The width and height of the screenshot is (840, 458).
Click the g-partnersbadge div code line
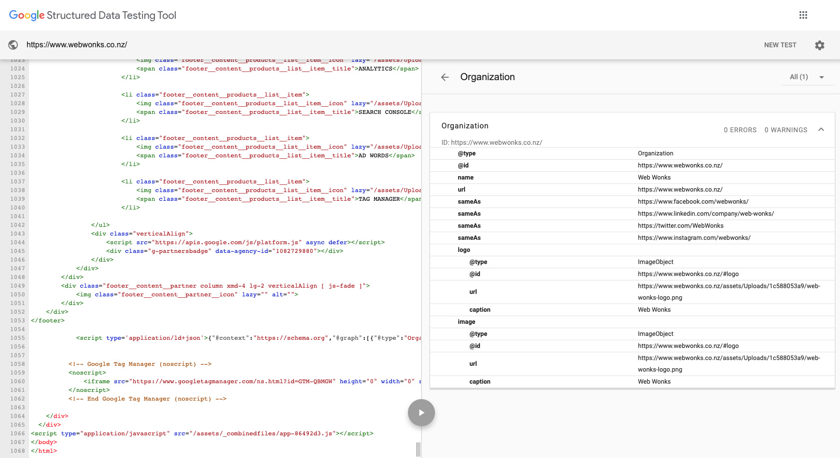click(224, 251)
